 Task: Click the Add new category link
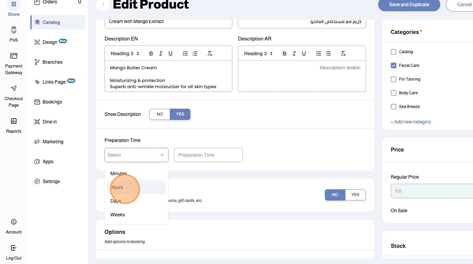[x=411, y=122]
